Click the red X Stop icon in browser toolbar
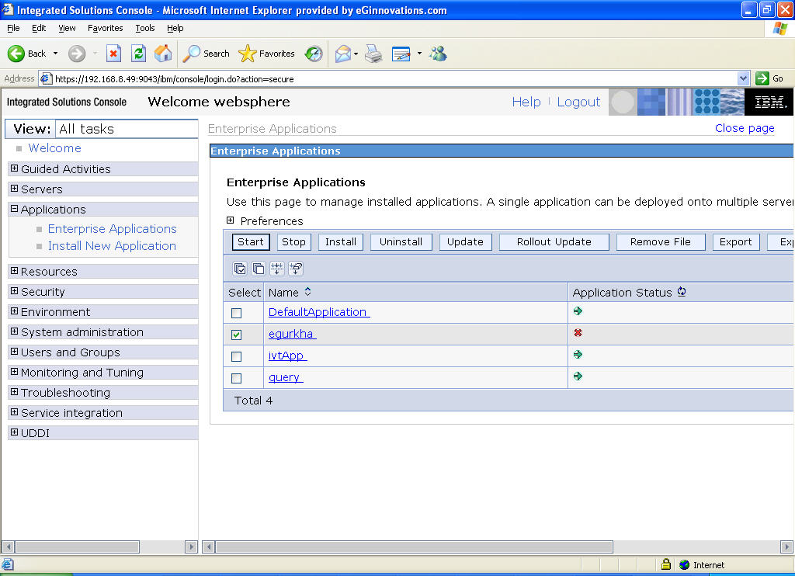Viewport: 795px width, 576px height. [113, 54]
